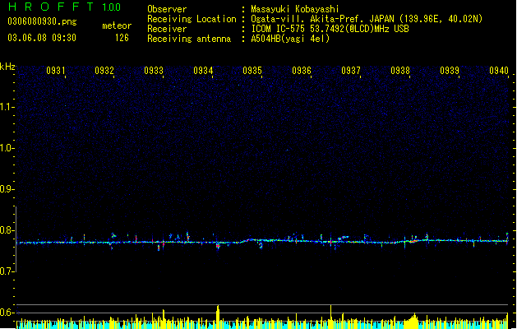Select the filename 0306080930.png
The height and width of the screenshot is (329, 517).
[42, 21]
